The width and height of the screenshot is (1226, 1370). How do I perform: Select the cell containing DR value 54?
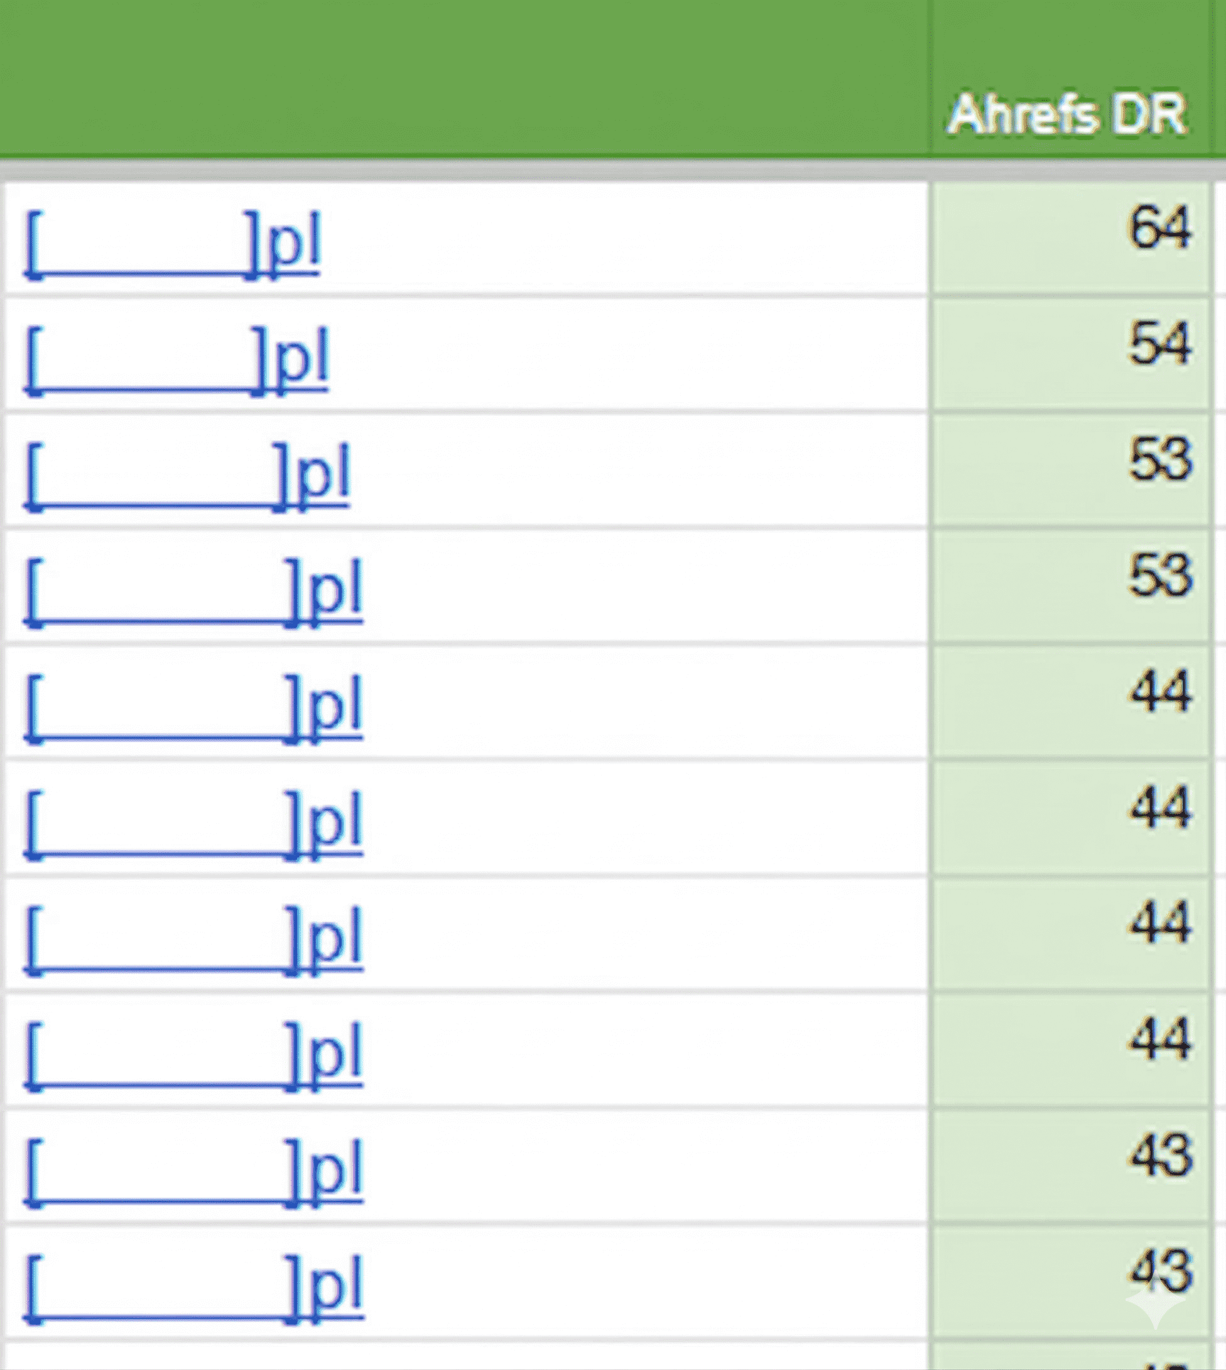pos(1070,353)
